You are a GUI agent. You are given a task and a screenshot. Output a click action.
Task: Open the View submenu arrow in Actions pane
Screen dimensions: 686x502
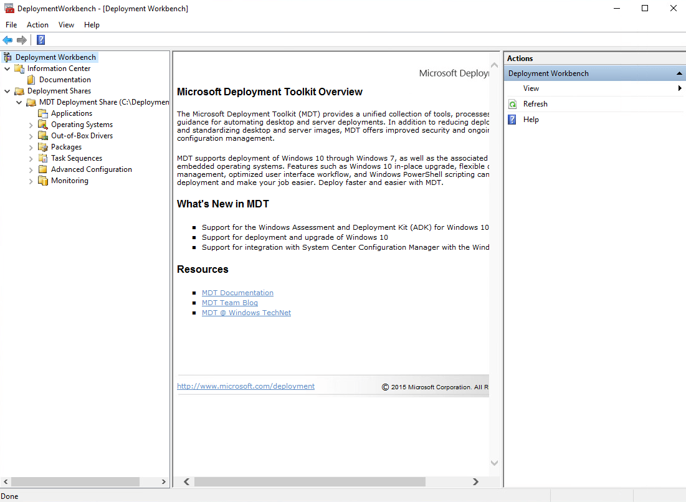(679, 88)
